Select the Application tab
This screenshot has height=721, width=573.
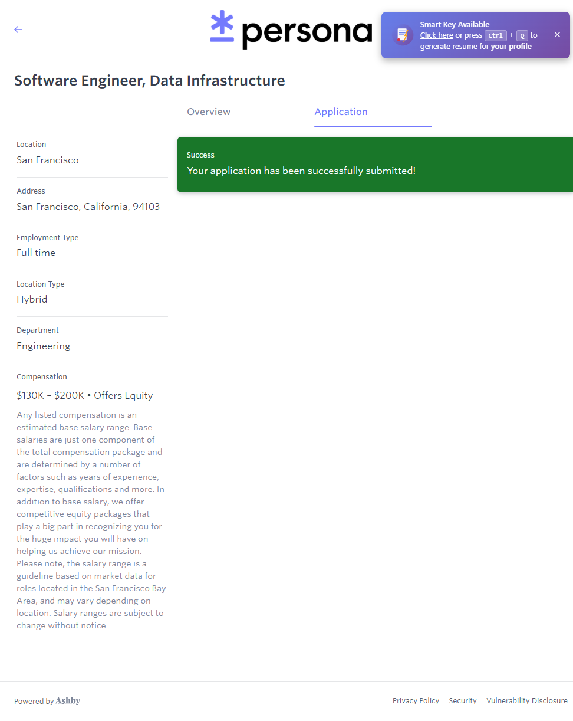[x=341, y=112]
